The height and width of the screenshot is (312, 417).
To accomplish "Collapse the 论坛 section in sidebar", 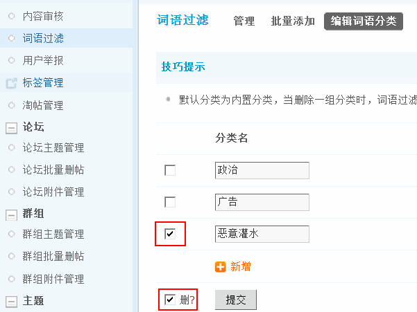I will (11, 127).
